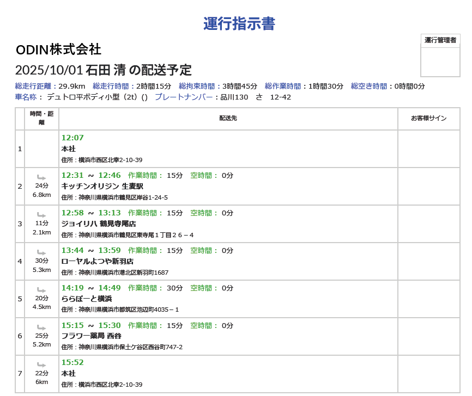
Task: Click the route arrow icon above 22分
Action: coord(41,365)
